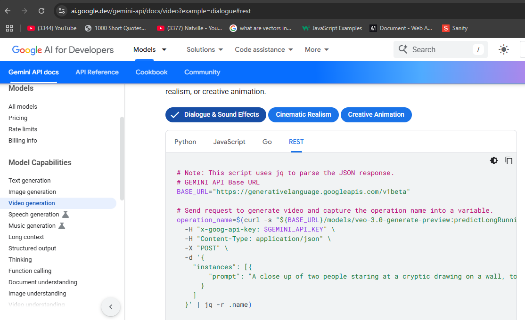Open the JavaScript Examples bookmark
Screen dimensions: 525x320
[x=332, y=28]
